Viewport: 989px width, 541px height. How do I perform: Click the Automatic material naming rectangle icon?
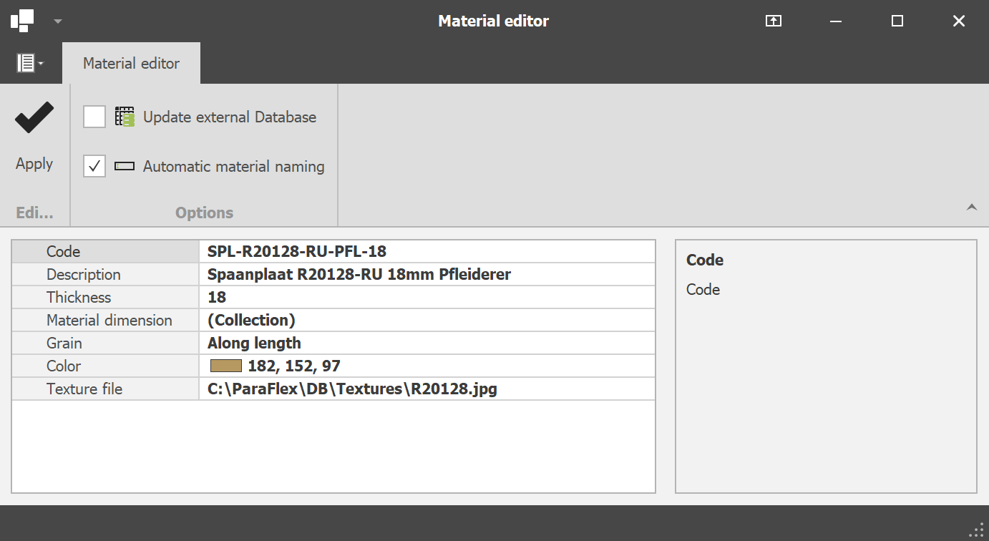click(125, 167)
